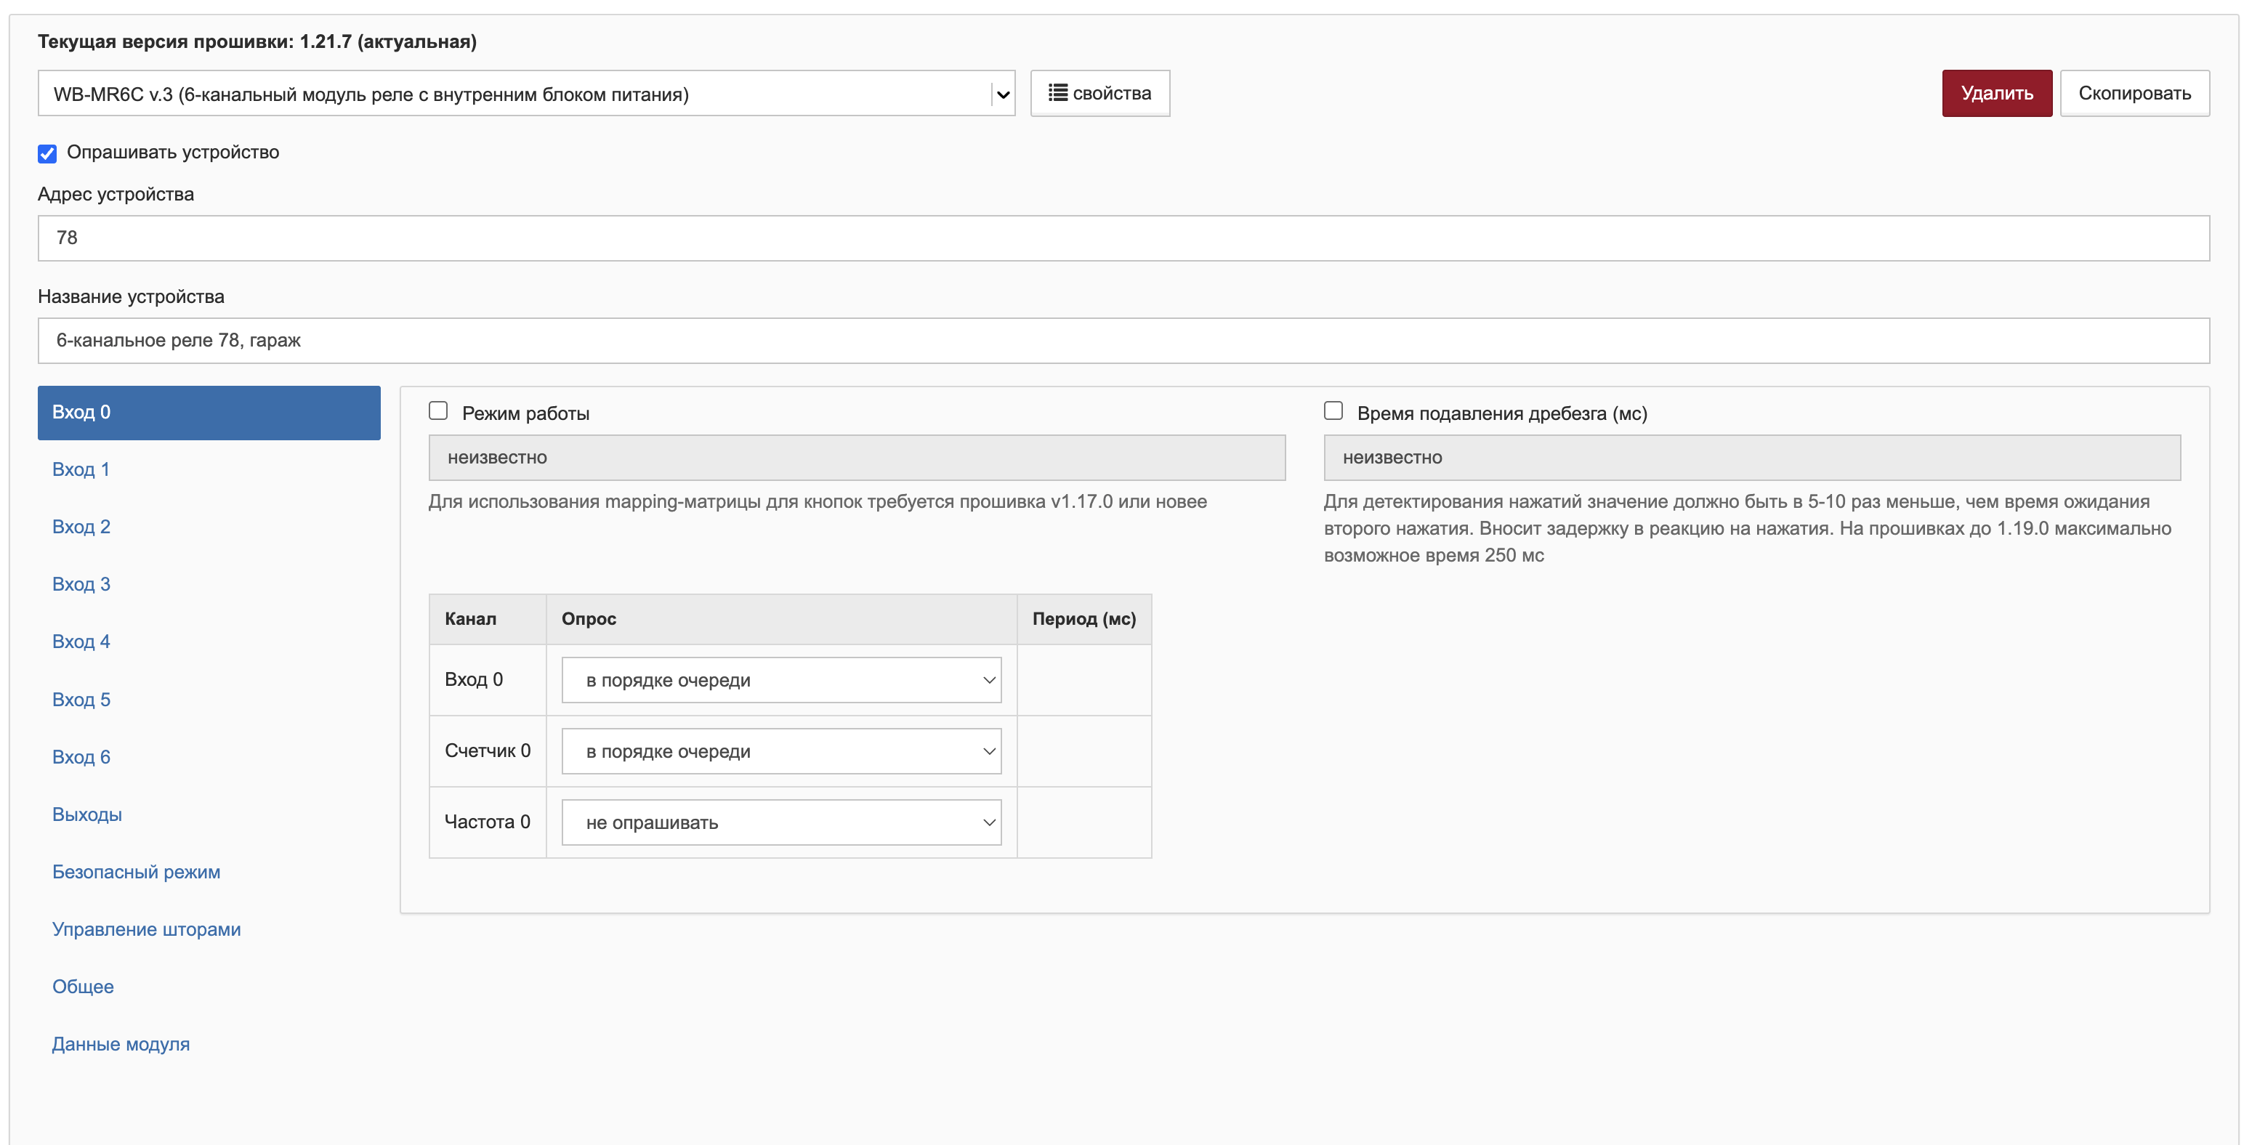Toggle the Опрашивать устройство checkbox

coord(47,153)
